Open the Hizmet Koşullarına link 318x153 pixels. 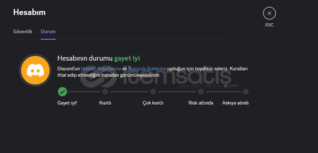click(x=101, y=69)
